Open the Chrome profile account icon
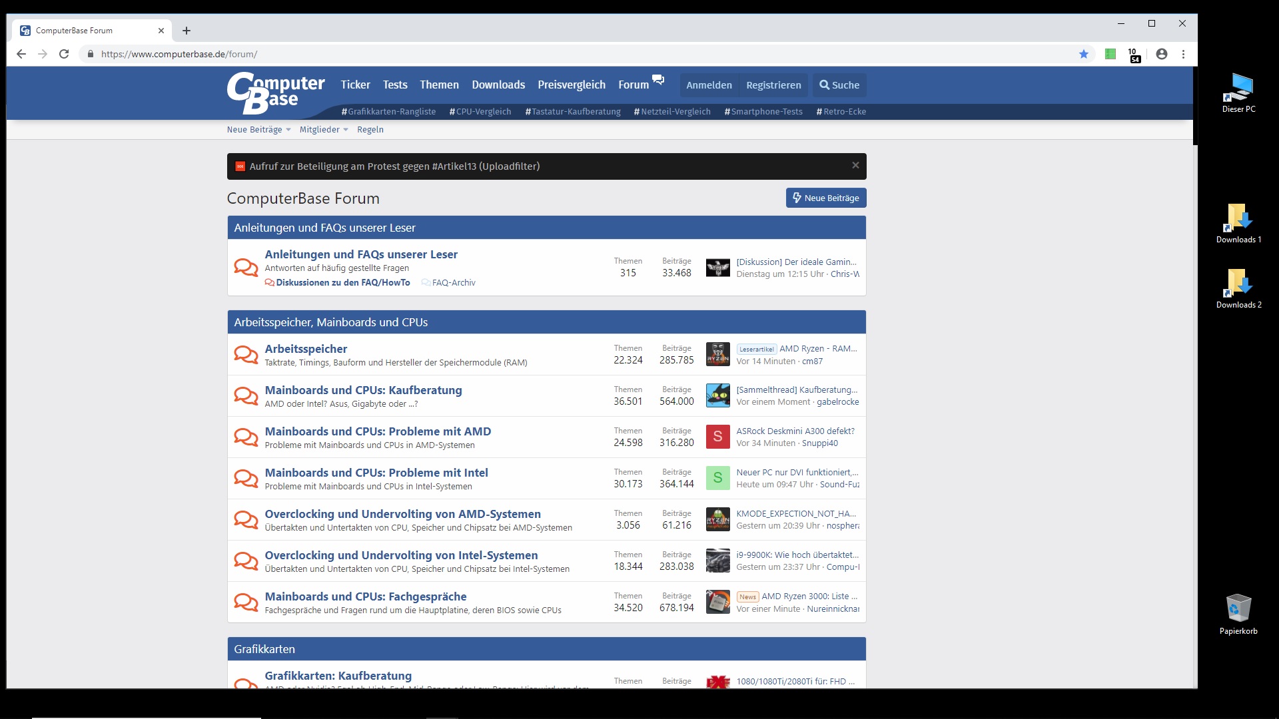Screen dimensions: 1279x719 [x=1162, y=54]
